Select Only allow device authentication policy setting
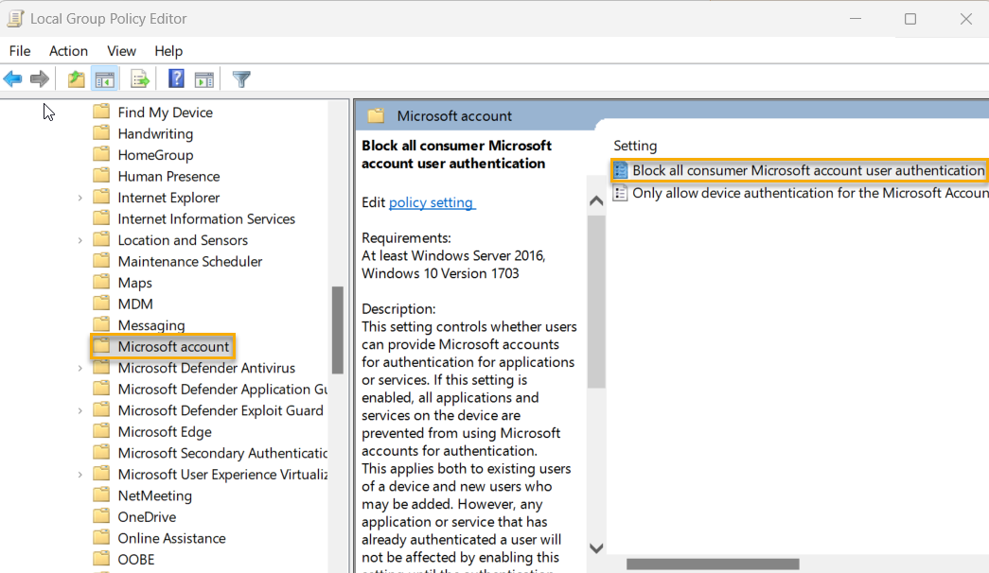The image size is (989, 573). [x=800, y=192]
